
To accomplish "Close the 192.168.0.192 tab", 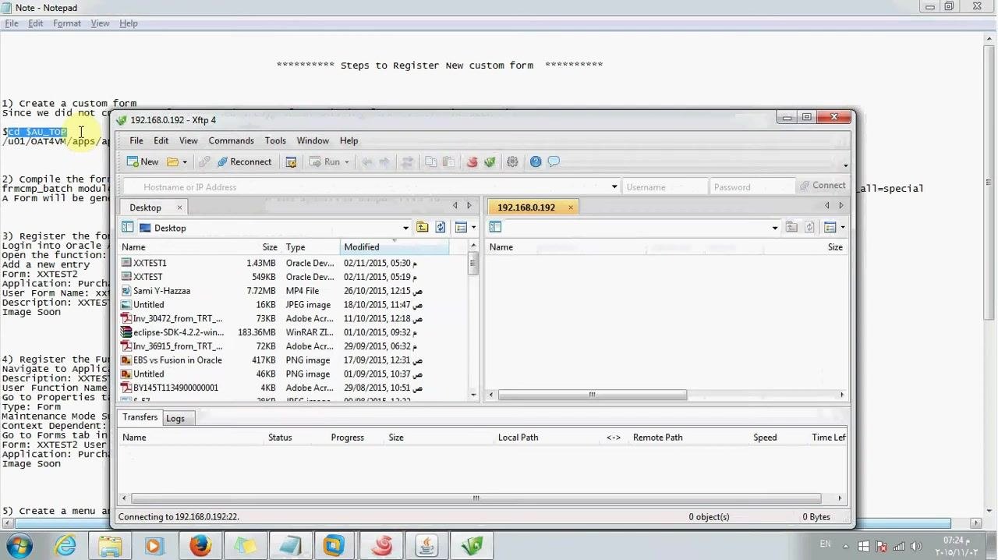I will [570, 207].
